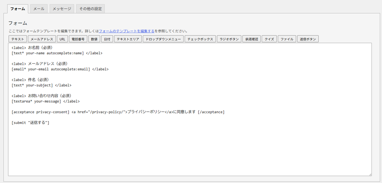Click the 件名（必須） label line
The image size is (382, 183).
(x=31, y=80)
